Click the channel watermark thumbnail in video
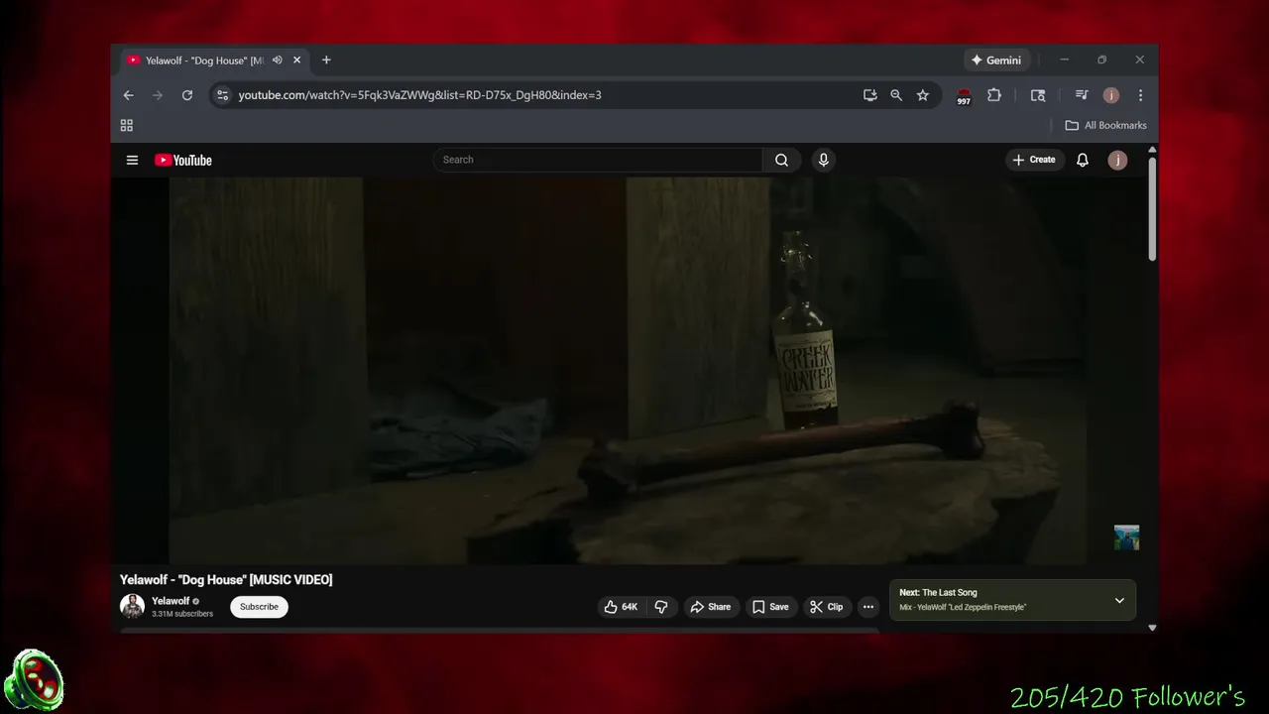The image size is (1269, 714). click(x=1126, y=537)
